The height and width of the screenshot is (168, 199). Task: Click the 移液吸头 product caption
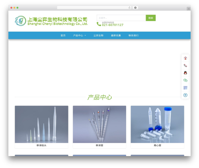(41, 145)
